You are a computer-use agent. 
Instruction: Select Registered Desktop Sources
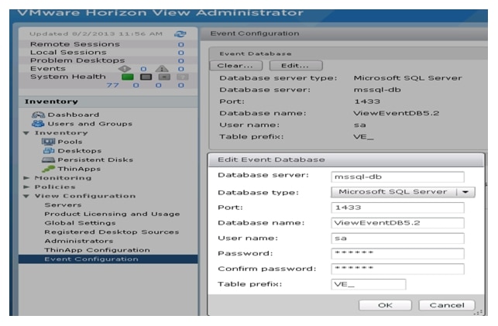pos(112,232)
